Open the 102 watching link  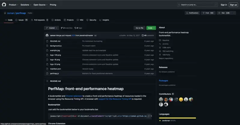[166, 51]
